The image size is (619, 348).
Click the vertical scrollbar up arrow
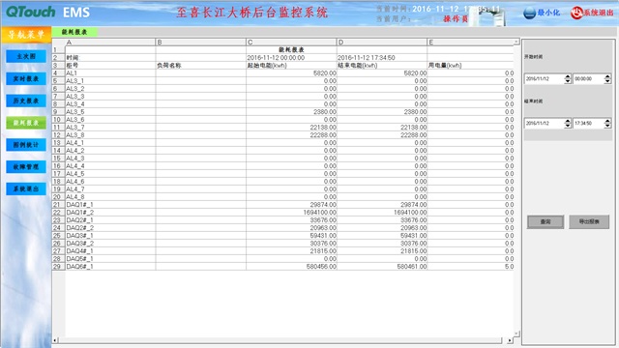coord(516,42)
